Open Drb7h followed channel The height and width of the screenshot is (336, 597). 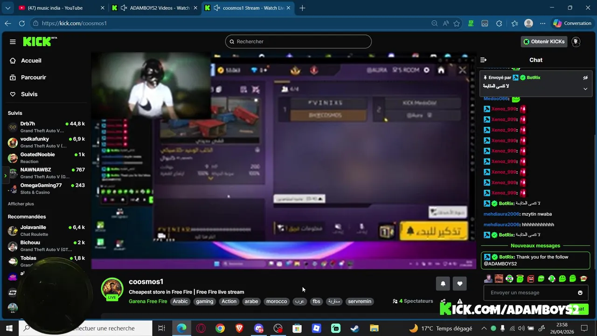[46, 127]
